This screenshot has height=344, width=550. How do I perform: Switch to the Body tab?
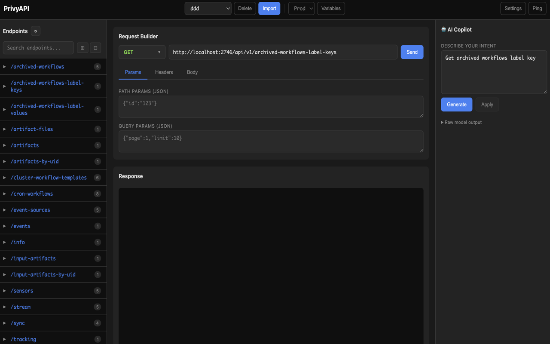coord(192,72)
